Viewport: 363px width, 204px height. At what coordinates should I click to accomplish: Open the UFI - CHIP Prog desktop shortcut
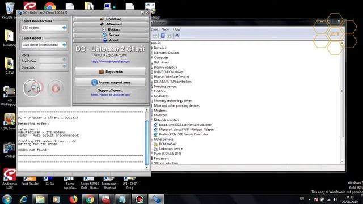130,182
